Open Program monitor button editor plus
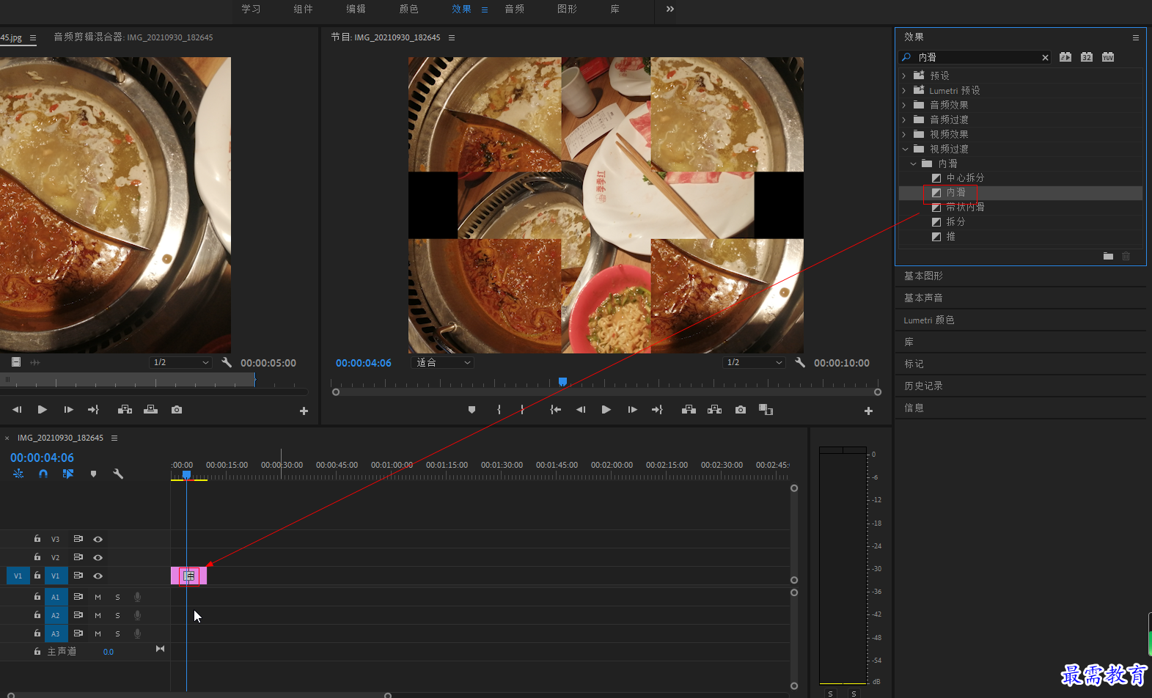1152x698 pixels. [868, 411]
